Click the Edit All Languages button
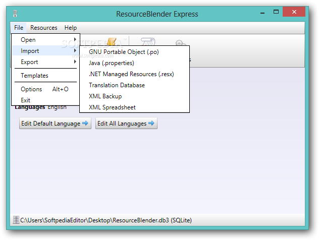This screenshot has width=319, height=240. 126,123
